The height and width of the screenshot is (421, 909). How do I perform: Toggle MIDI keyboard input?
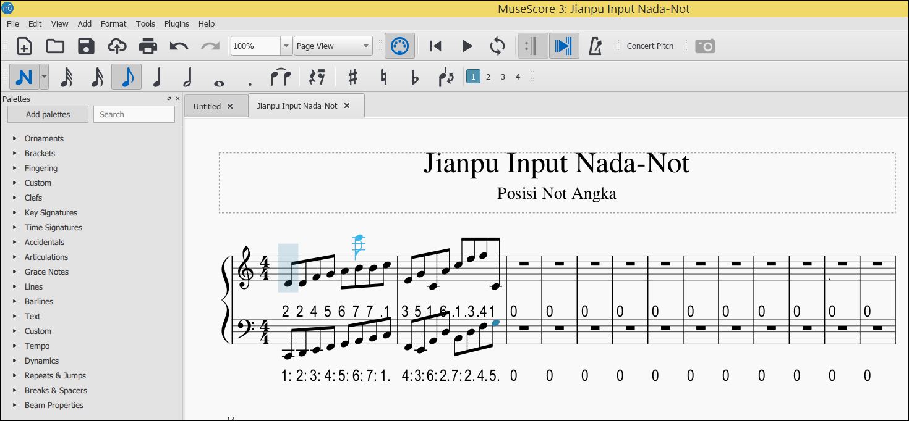coord(399,46)
